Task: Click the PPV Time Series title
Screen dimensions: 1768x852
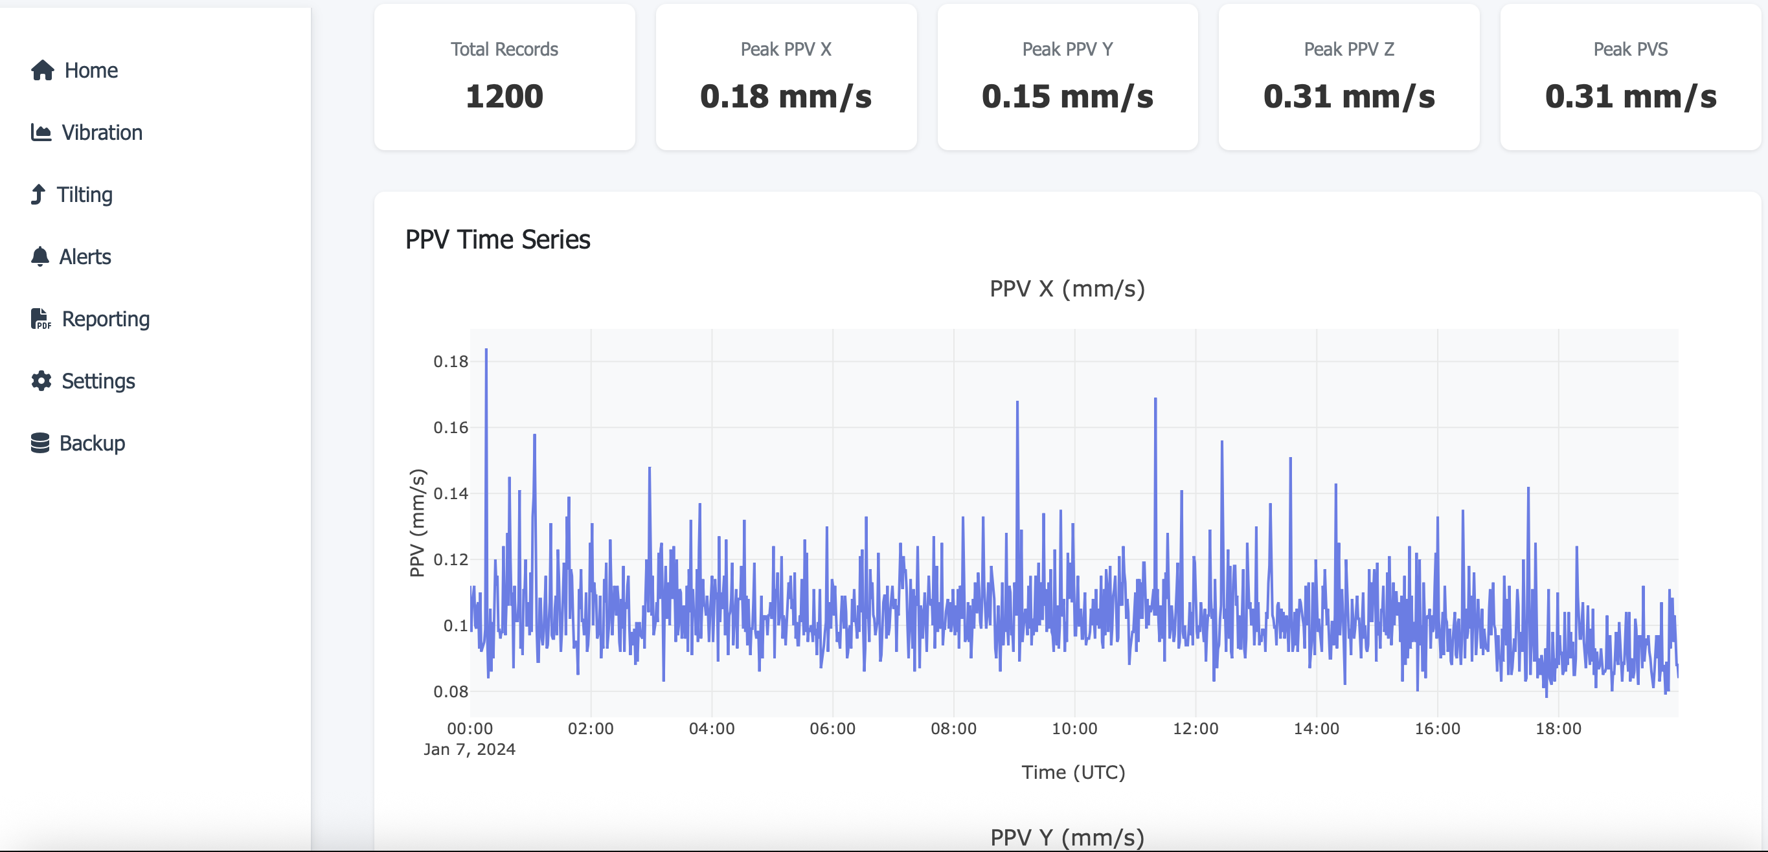Action: [497, 240]
